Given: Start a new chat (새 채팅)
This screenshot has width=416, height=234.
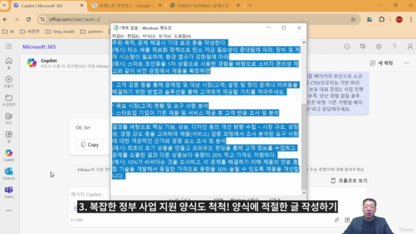Looking at the screenshot, I should [382, 63].
